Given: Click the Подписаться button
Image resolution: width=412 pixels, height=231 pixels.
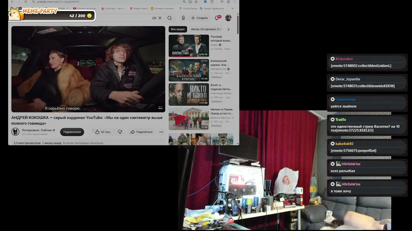Looking at the screenshot, I should click(x=72, y=132).
